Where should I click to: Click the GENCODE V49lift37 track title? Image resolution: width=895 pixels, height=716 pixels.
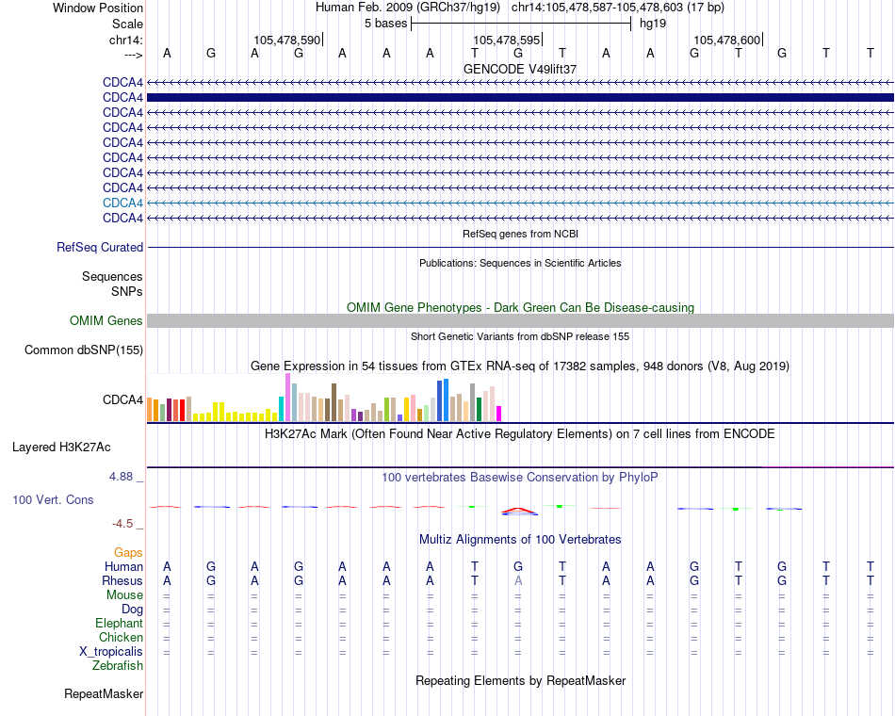pos(520,69)
